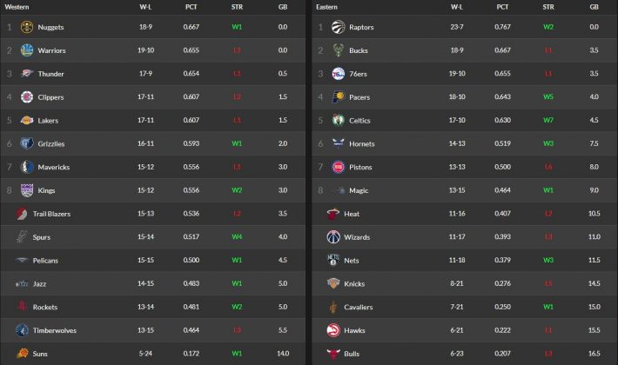This screenshot has height=365, width=618.
Task: Open the Thunder team name link
Action: (50, 74)
